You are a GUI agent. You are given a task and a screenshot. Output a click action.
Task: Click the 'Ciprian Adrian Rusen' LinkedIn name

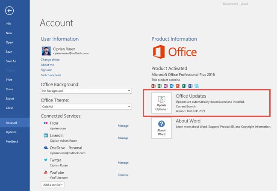64,141
